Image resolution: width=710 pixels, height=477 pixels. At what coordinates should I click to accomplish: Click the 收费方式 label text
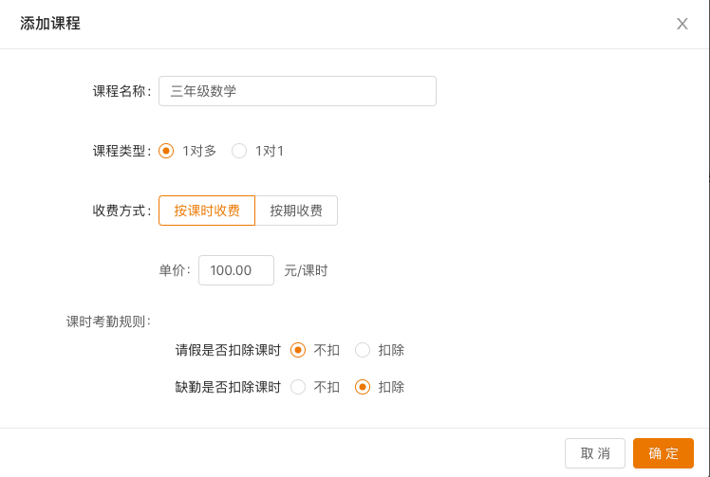click(120, 211)
